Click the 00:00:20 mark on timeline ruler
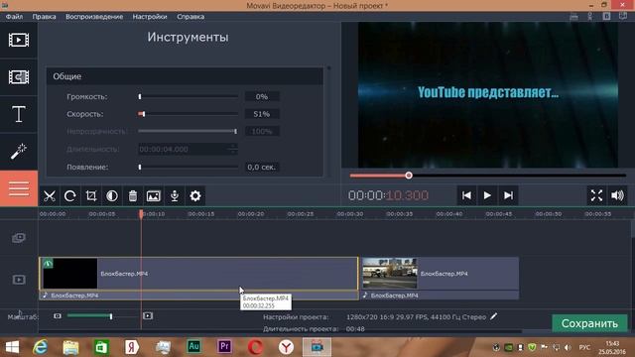 pyautogui.click(x=251, y=214)
